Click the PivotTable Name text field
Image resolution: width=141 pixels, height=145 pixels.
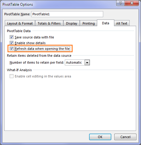(x=67, y=14)
